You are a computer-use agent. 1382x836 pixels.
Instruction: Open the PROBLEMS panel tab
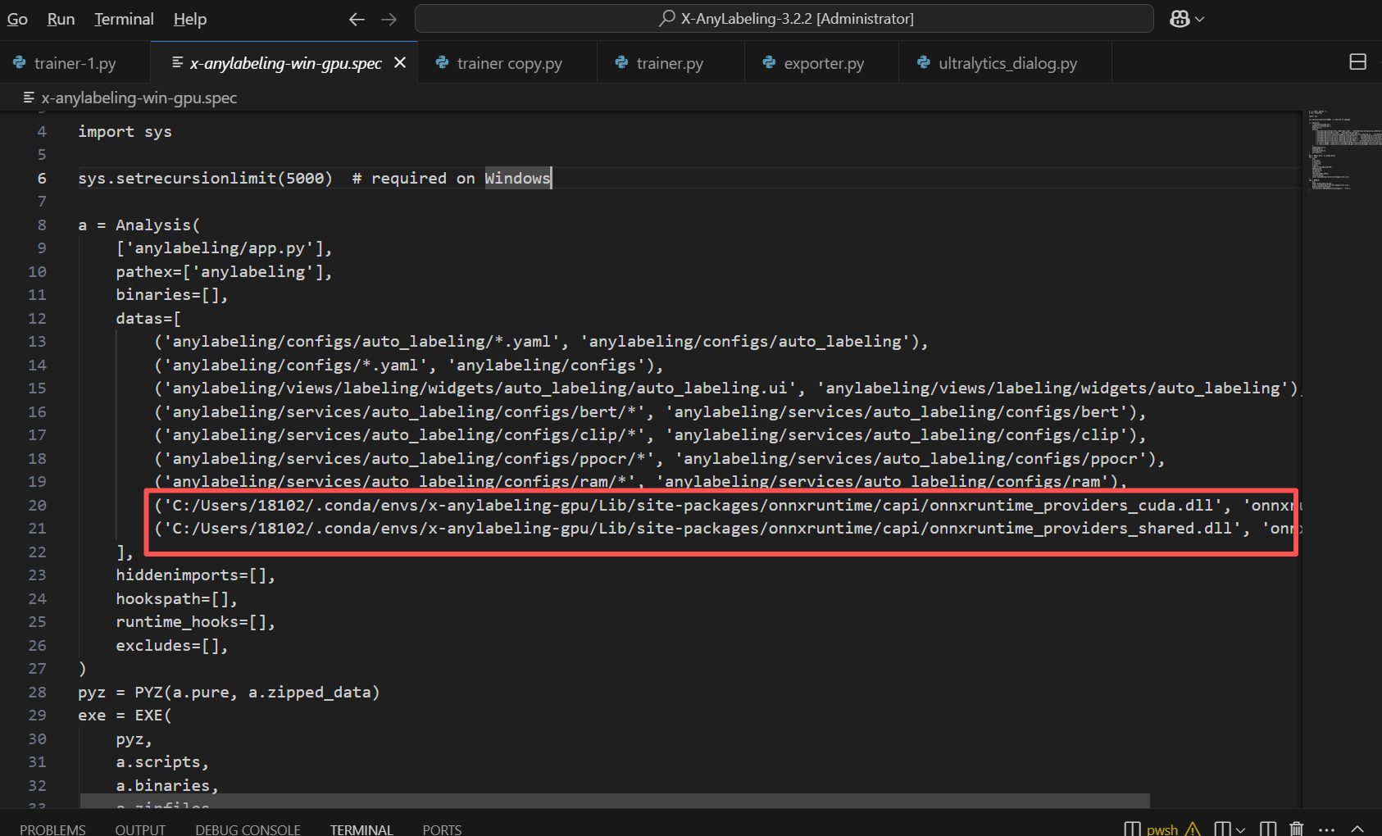[52, 829]
